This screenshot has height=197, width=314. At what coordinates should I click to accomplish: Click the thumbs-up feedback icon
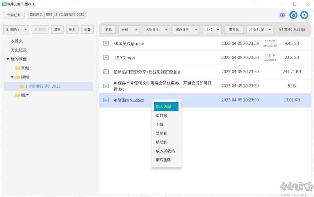(293, 15)
